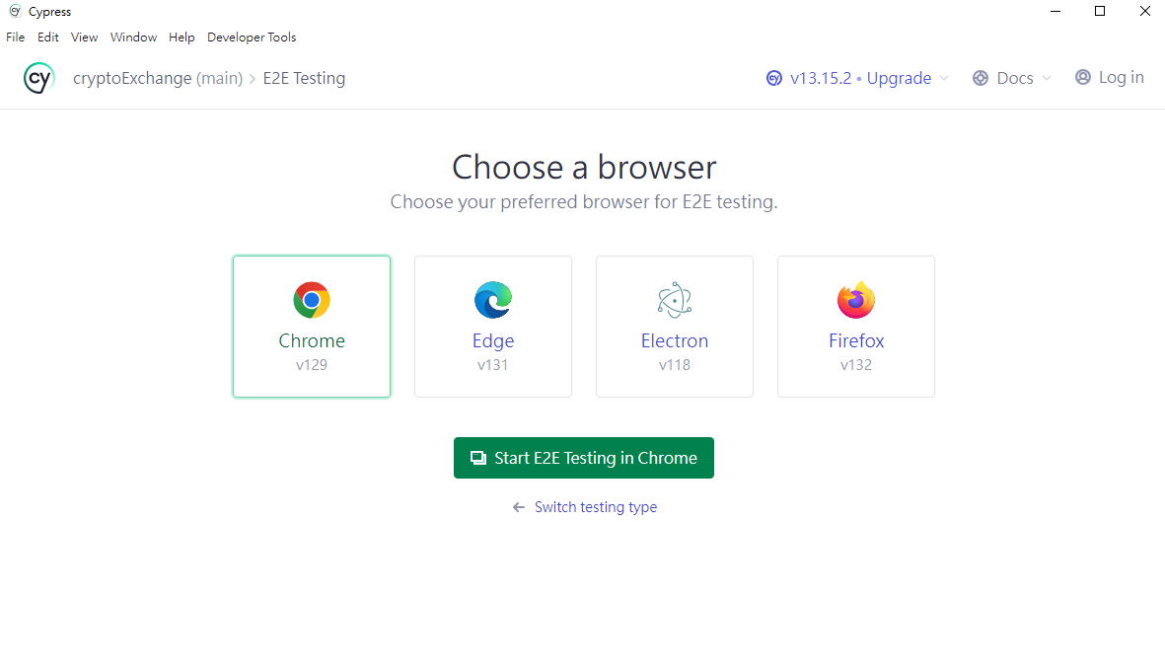Viewport: 1165px width, 669px height.
Task: Expand the v13.15.2 Upgrade dropdown chevron
Action: (x=944, y=78)
